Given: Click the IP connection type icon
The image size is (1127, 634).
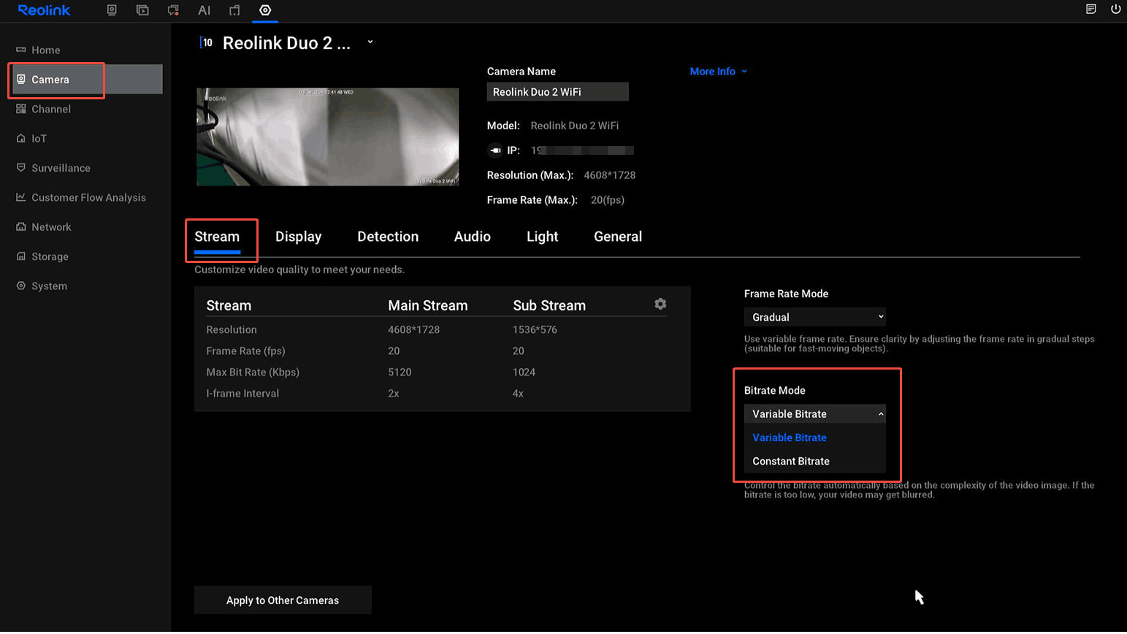Looking at the screenshot, I should coord(495,150).
